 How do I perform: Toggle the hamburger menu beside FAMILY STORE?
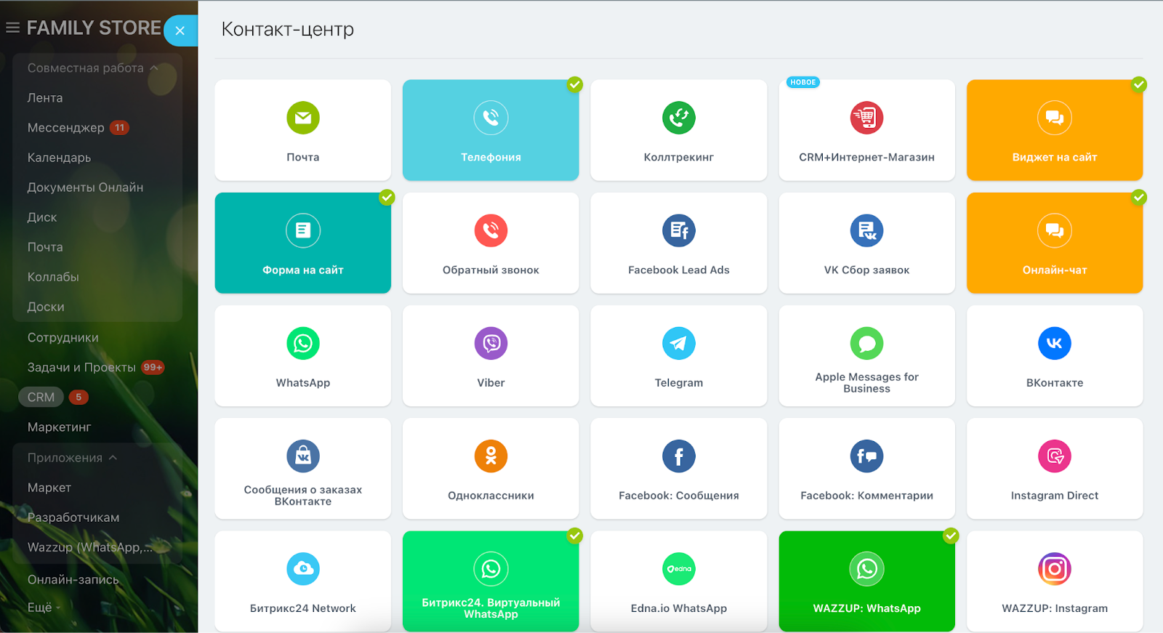coord(12,28)
